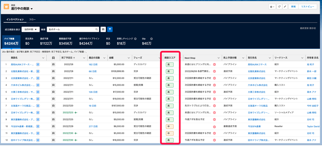Open the 売上予測分類 column chevron menu
The image size is (322, 146).
pyautogui.click(x=243, y=58)
